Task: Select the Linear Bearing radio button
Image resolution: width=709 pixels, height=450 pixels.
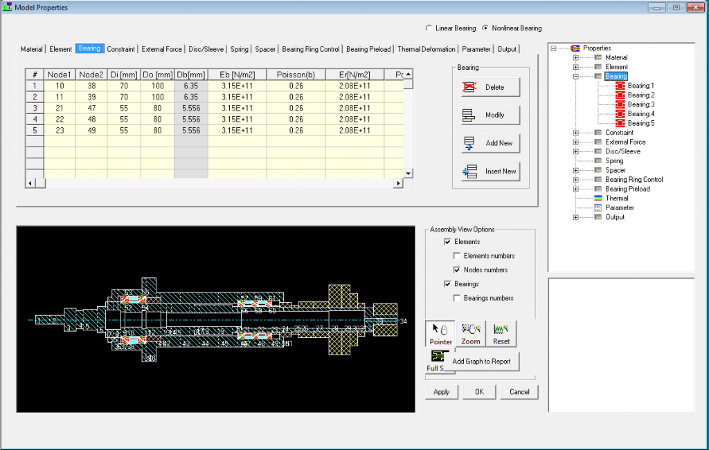Action: tap(429, 28)
